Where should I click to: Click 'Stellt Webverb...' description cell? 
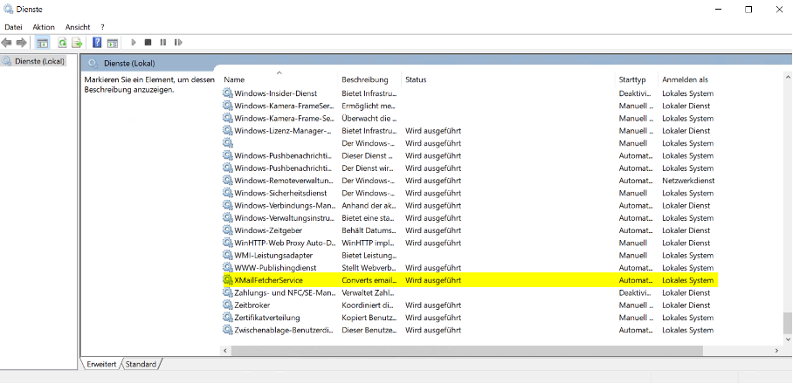coord(369,267)
